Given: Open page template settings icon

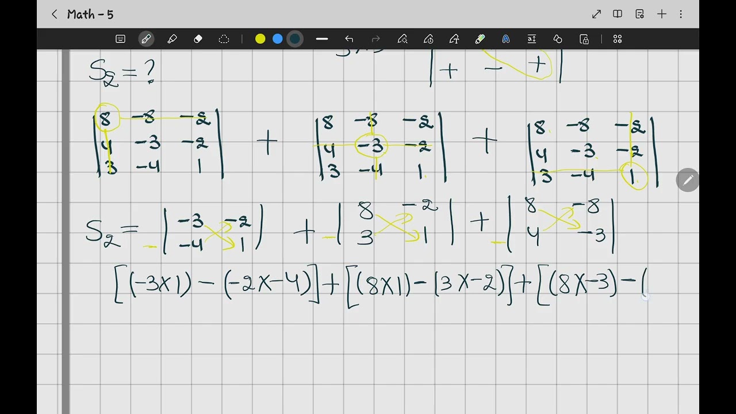Looking at the screenshot, I should pos(639,14).
